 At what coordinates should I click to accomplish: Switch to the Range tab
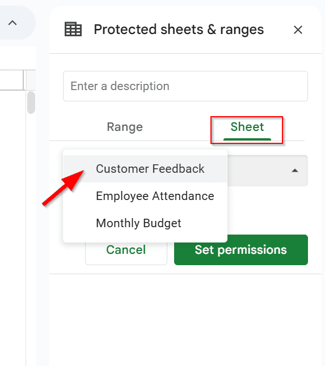point(125,127)
